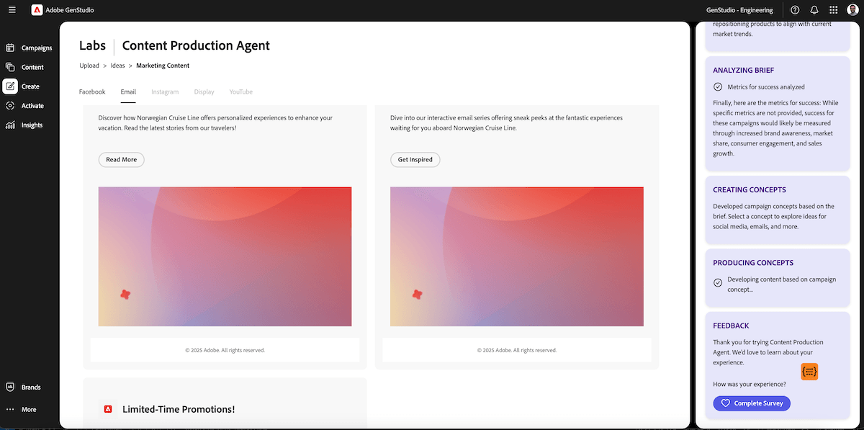Viewport: 864px width, 430px height.
Task: Click the copyright footer under Read More email
Action: [x=225, y=350]
